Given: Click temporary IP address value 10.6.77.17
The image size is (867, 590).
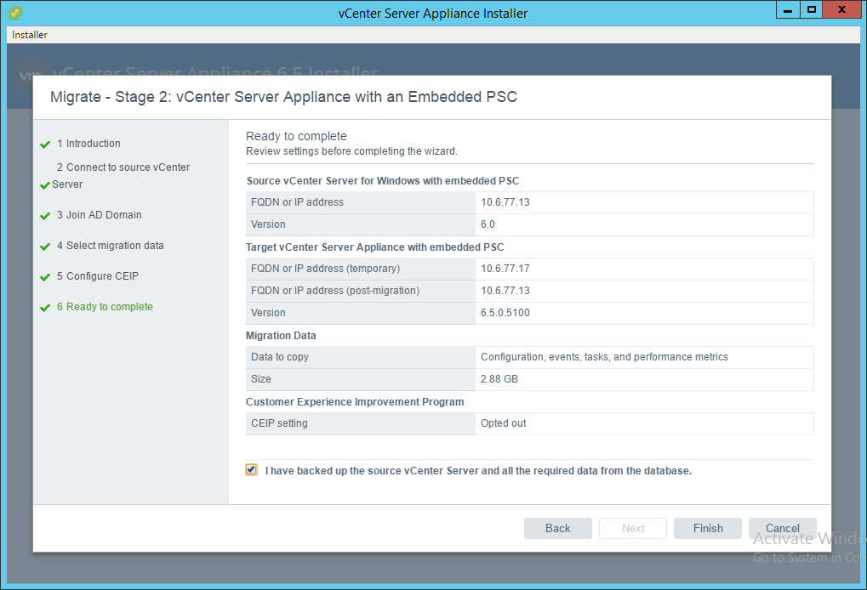Looking at the screenshot, I should click(505, 269).
